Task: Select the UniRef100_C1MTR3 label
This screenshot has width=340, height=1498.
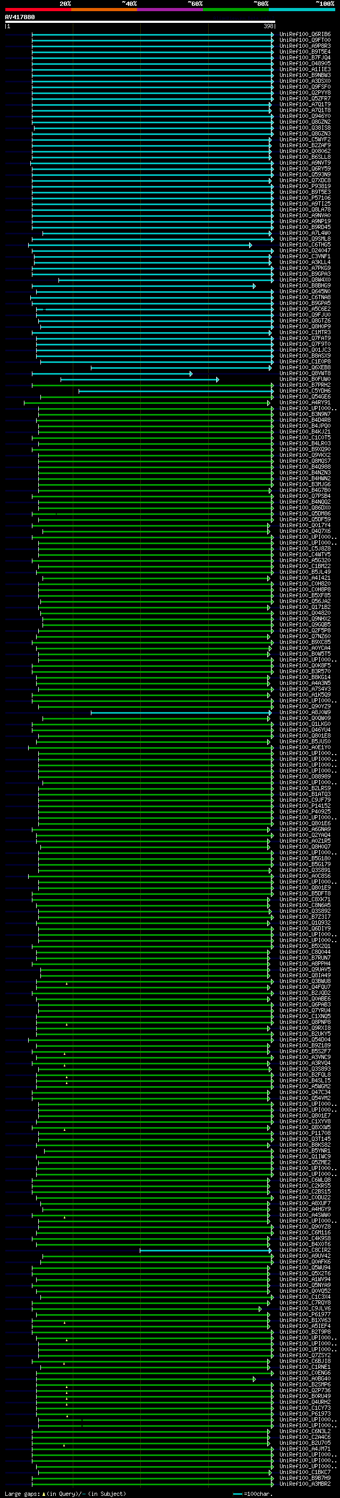Action: [304, 332]
